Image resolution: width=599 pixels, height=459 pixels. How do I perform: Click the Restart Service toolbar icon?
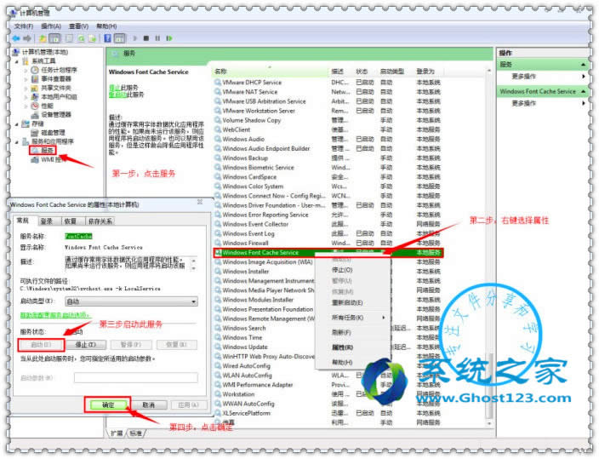click(x=168, y=37)
